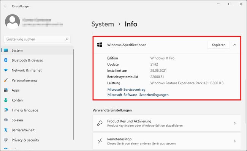Screen dimensions: 247x151
Task: Switch to Personalisierung settings
Action: pyautogui.click(x=37, y=80)
